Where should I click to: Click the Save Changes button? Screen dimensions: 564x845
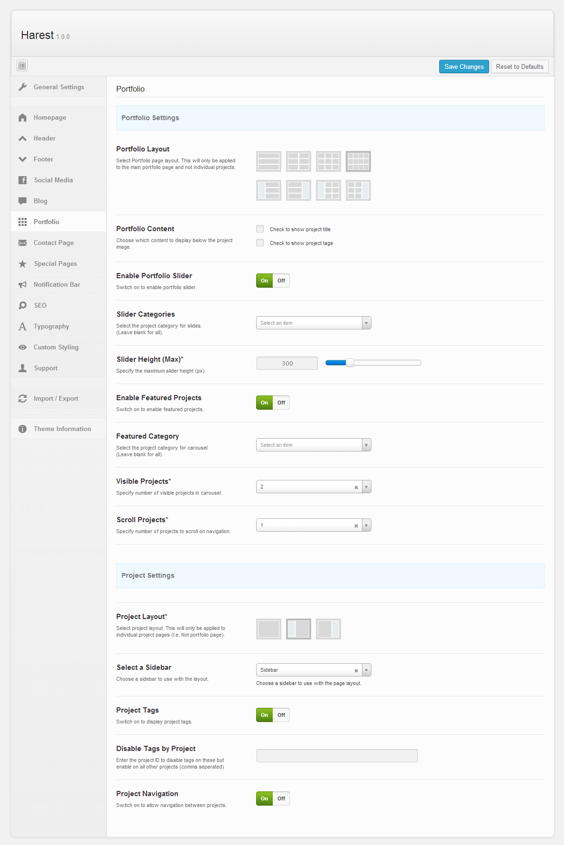(463, 66)
